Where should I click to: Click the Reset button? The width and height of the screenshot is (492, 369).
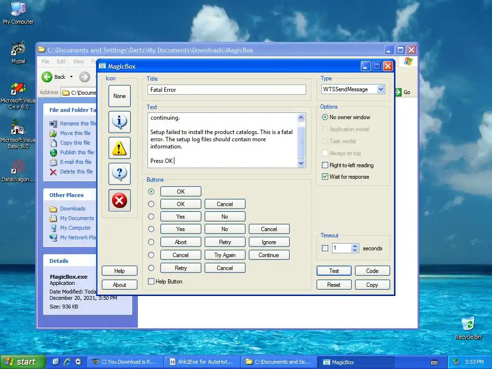click(334, 284)
